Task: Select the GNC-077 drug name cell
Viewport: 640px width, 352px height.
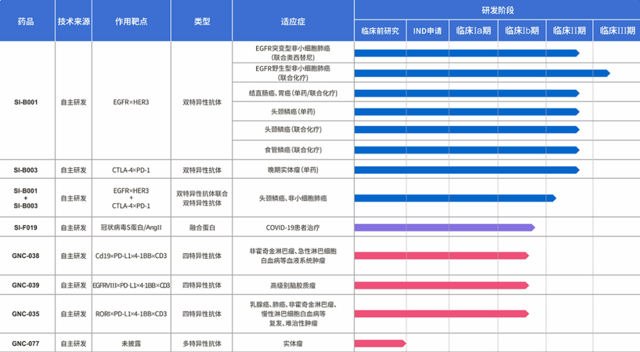Action: tap(25, 344)
